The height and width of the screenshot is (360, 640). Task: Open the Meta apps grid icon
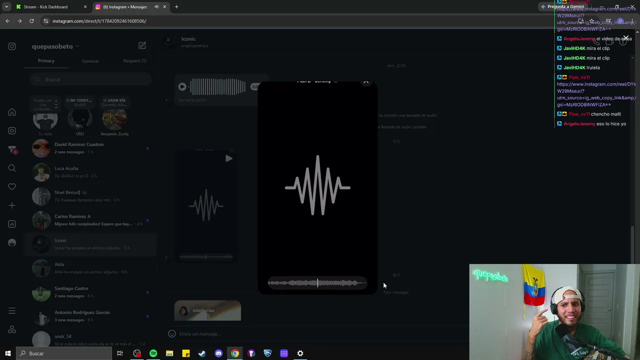point(12,329)
